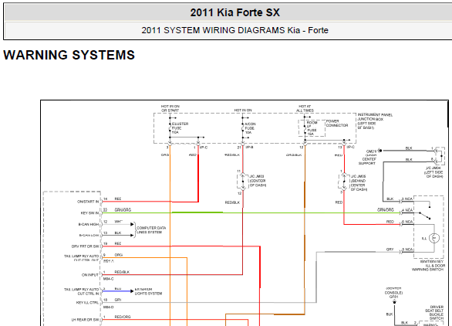Click the 'ON/START IN' pin label
Image resolution: width=452 pixels, height=326 pixels.
(88, 202)
